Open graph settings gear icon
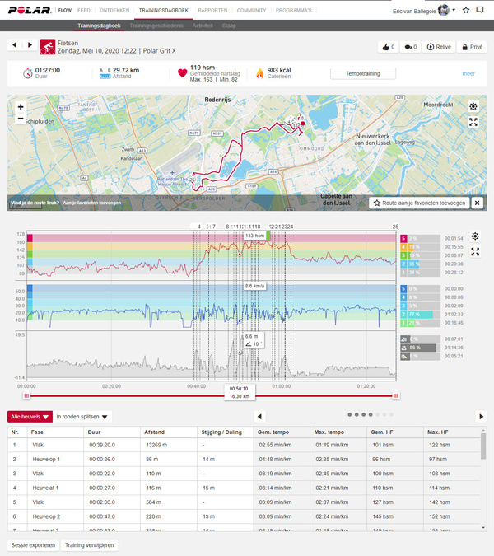494x556 pixels. click(475, 236)
